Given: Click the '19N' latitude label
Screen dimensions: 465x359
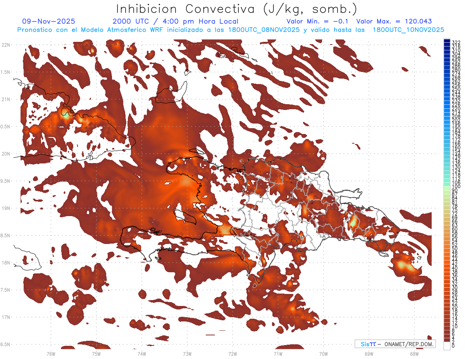Looking at the screenshot, I should click(6, 208).
